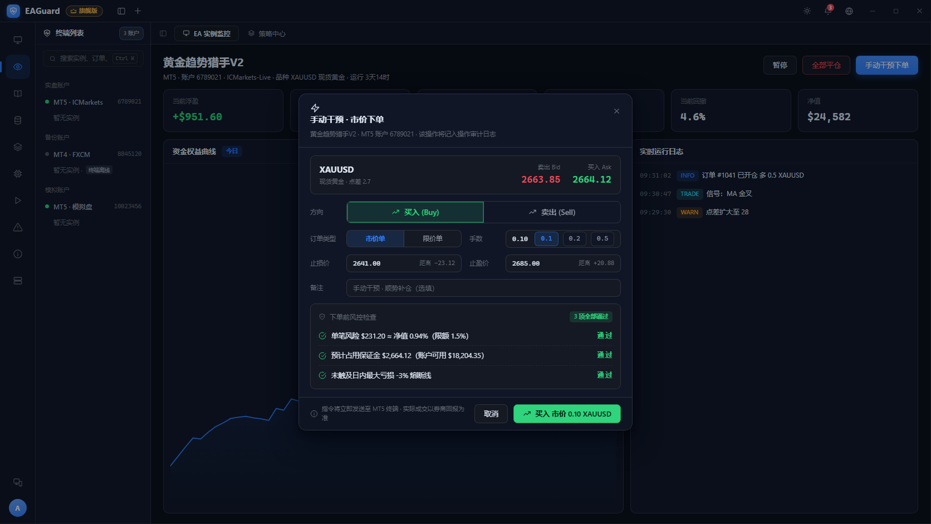Open the user avatar labeled A
The width and height of the screenshot is (931, 524).
pyautogui.click(x=18, y=508)
